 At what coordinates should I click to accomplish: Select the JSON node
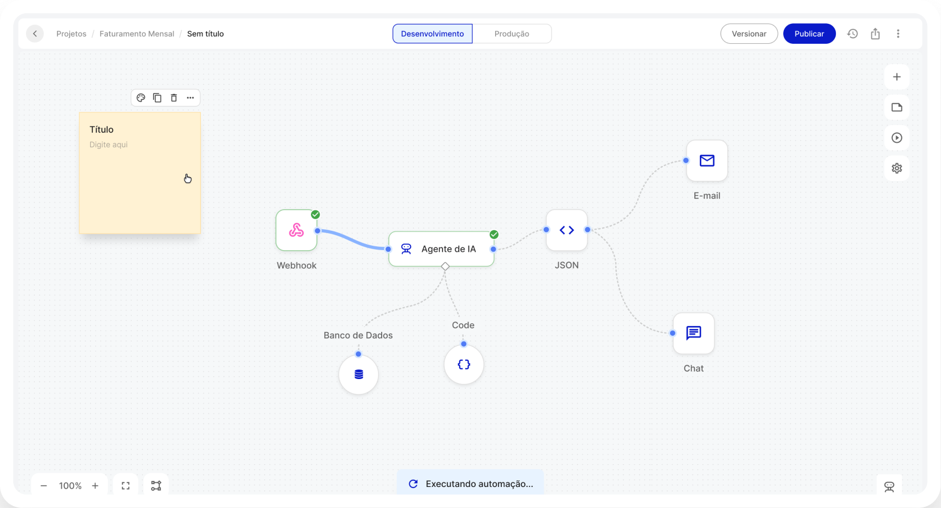tap(566, 230)
